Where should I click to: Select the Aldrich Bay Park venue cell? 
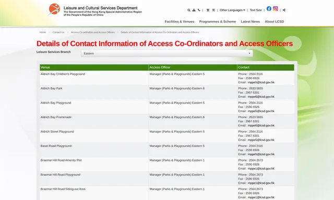point(94,92)
